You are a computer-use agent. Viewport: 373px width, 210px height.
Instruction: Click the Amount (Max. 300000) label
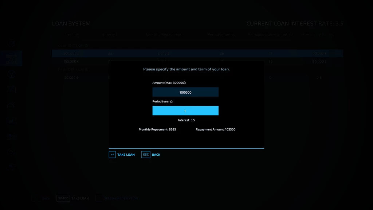[169, 83]
